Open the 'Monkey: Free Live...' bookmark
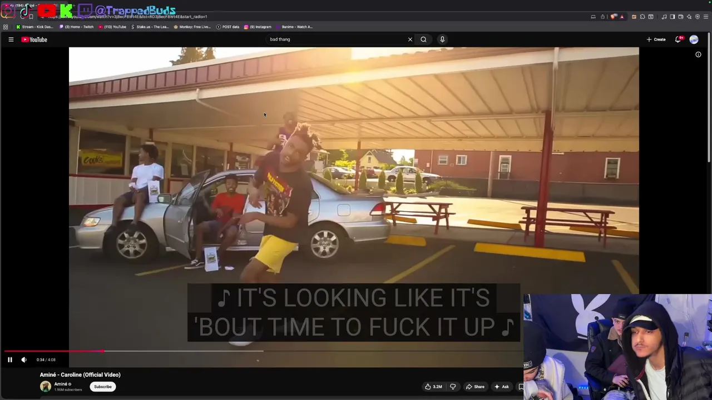Screen dimensions: 712x400 [x=192, y=27]
